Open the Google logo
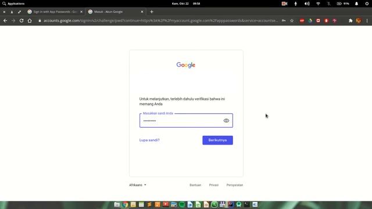This screenshot has height=209, width=372. [186, 65]
